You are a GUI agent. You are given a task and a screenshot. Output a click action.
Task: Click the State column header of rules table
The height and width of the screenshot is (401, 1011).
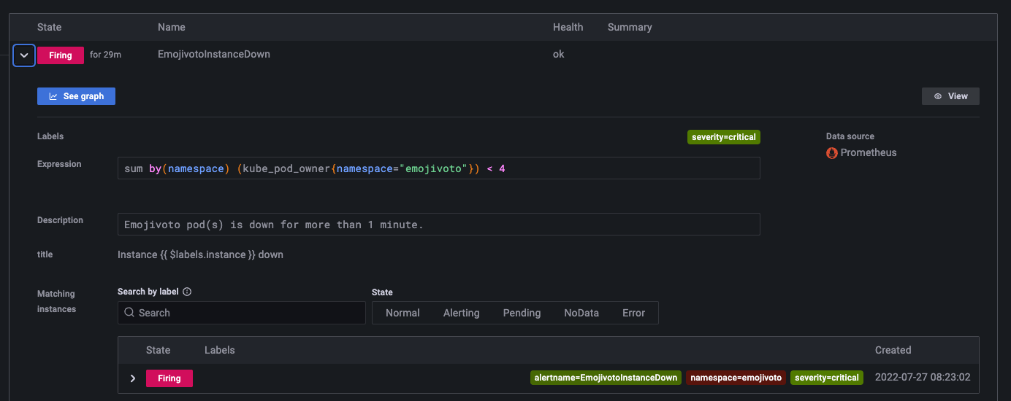tap(50, 27)
